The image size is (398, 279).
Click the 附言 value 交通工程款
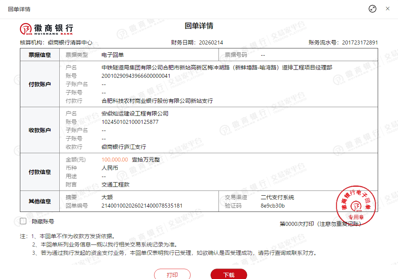pos(115,185)
